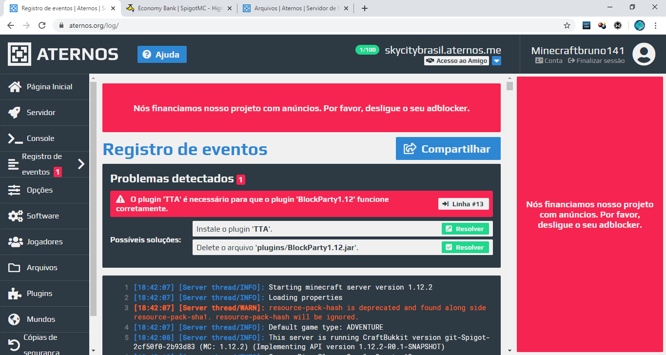Viewport: 666px width, 355px height.
Task: Click the colored balls extension icon
Action: 602,25
